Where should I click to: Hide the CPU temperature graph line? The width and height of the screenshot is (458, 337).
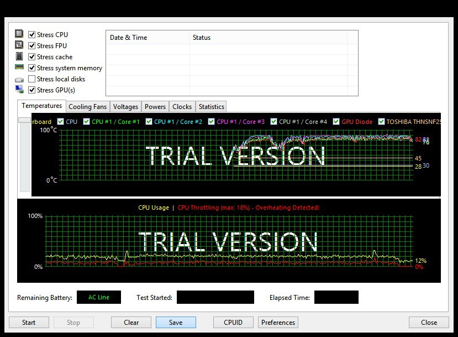pyautogui.click(x=60, y=121)
